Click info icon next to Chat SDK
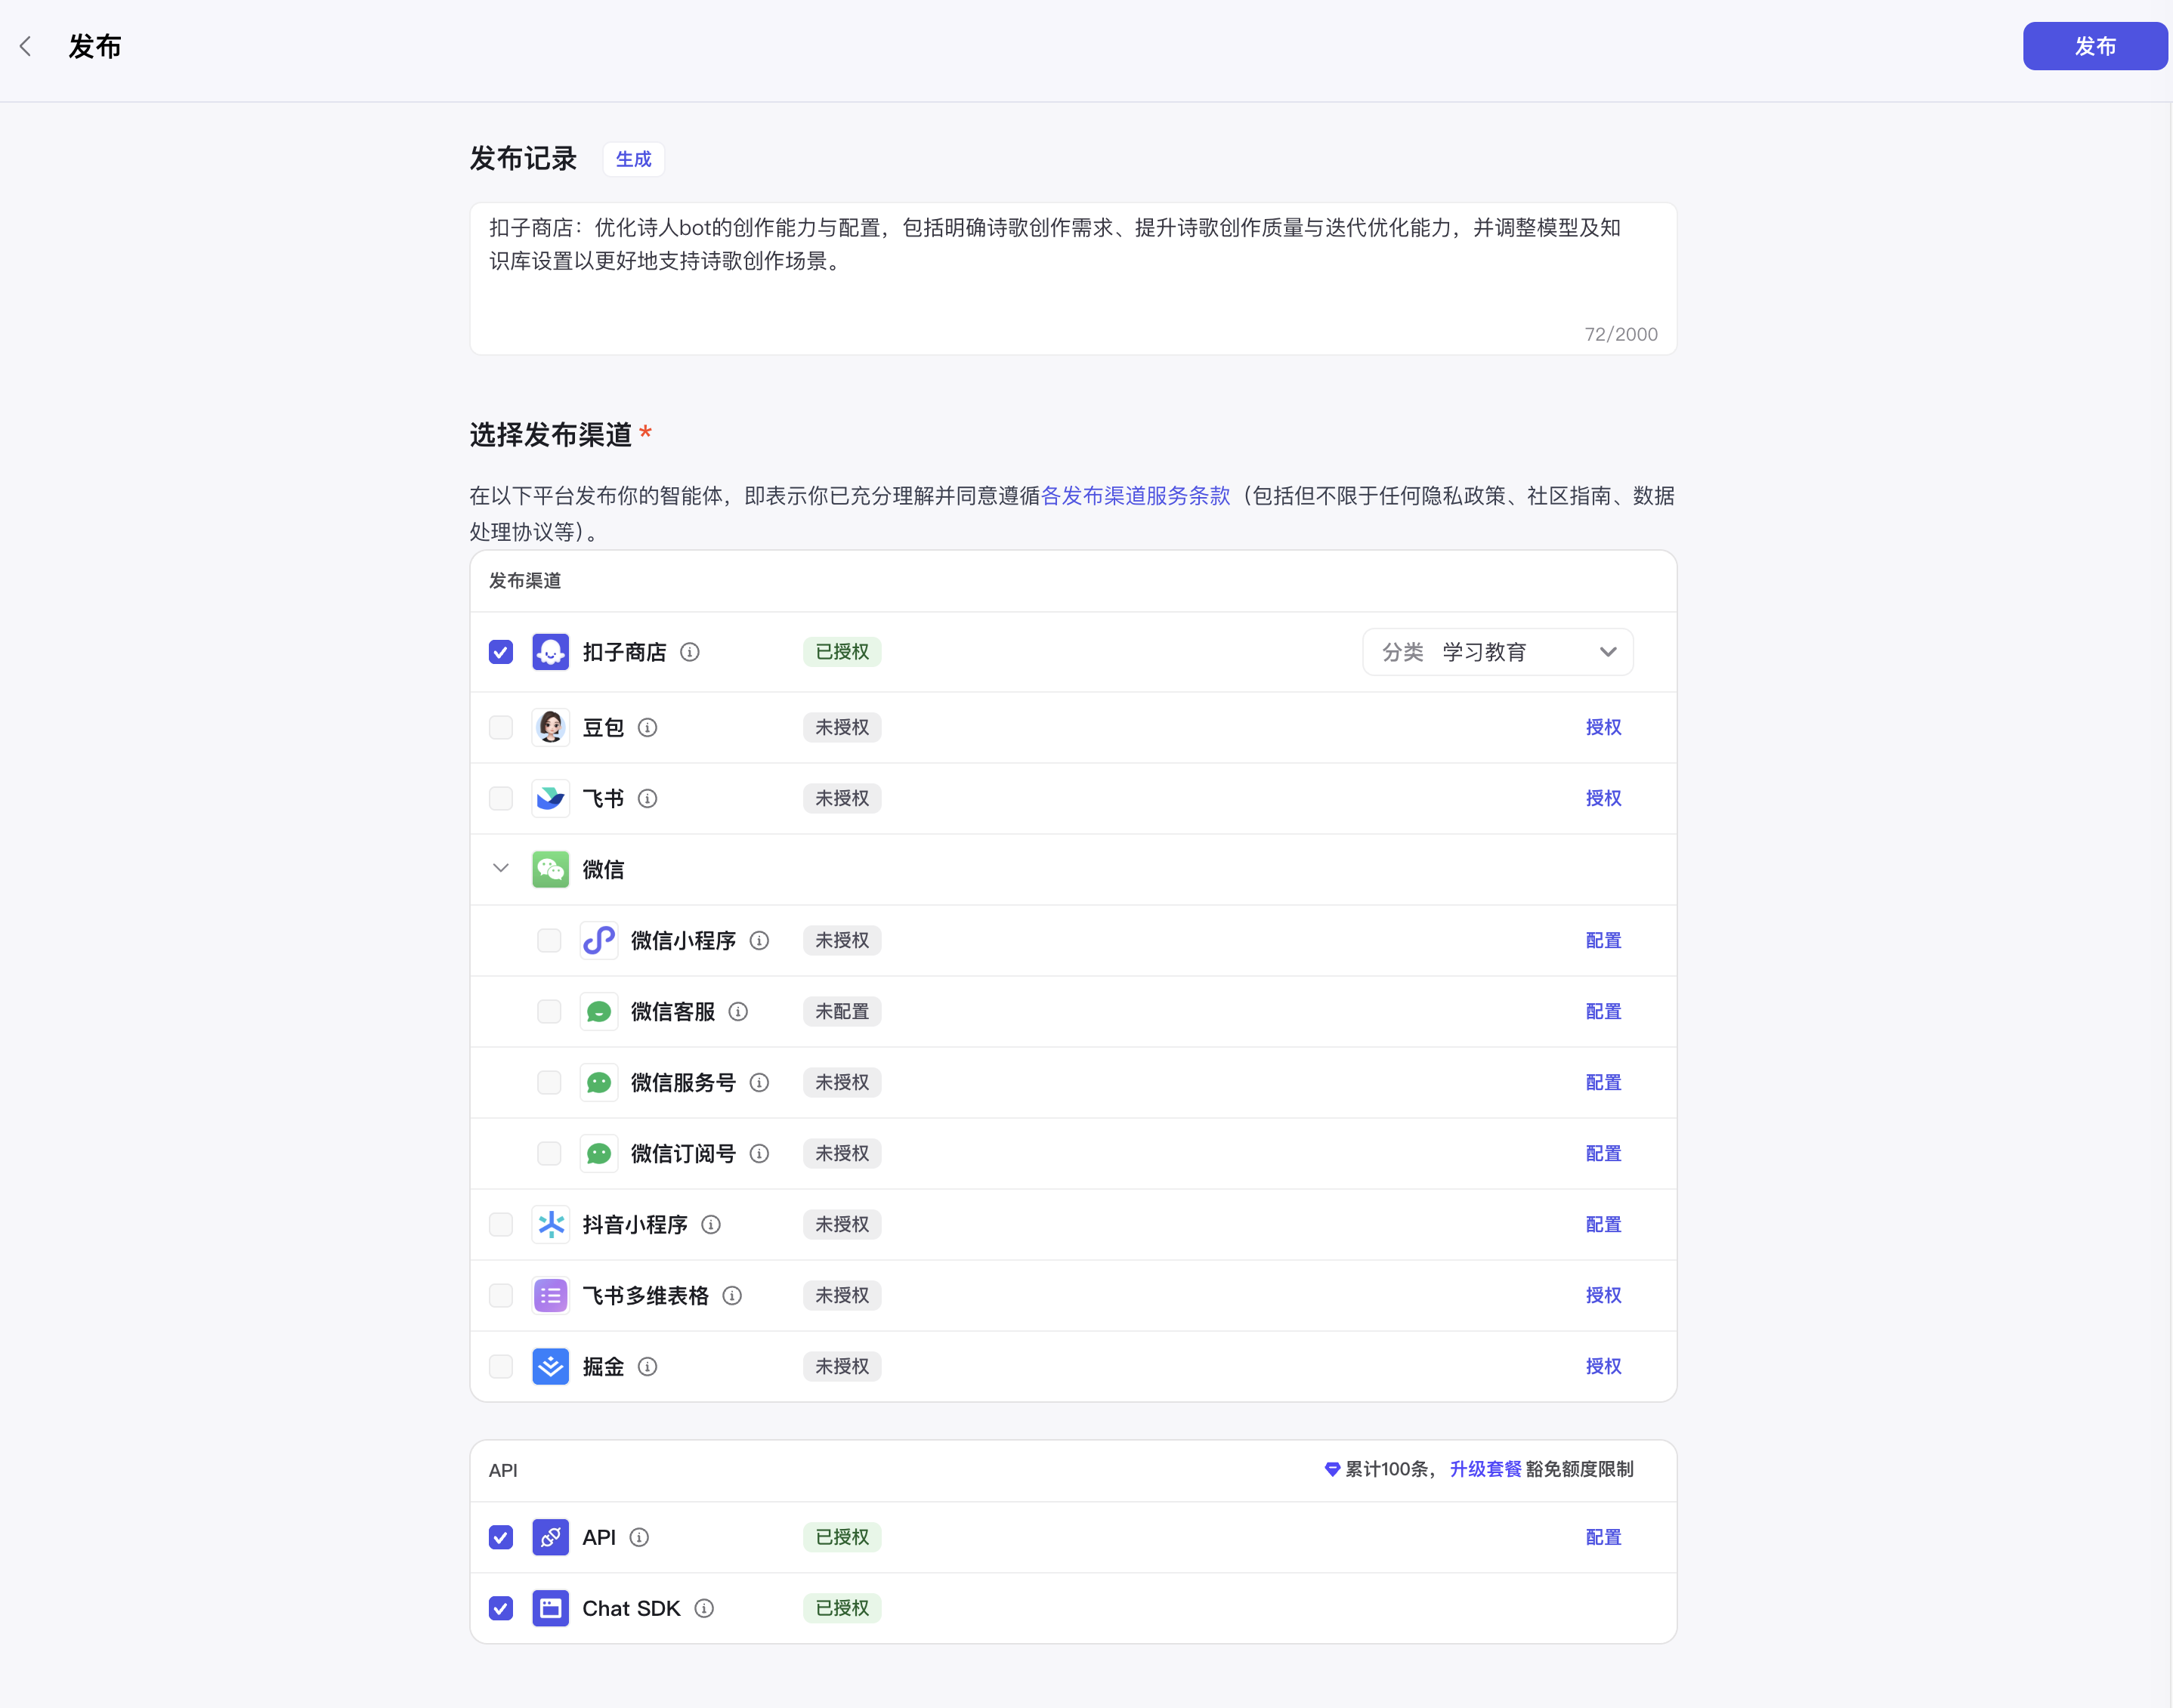Screen dimensions: 2173x1708 point(704,1608)
